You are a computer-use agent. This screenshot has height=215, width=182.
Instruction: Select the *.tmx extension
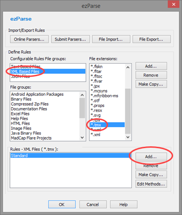click(x=108, y=125)
